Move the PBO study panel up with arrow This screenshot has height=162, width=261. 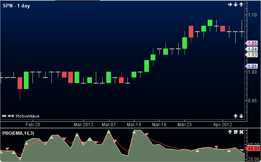coord(230,132)
